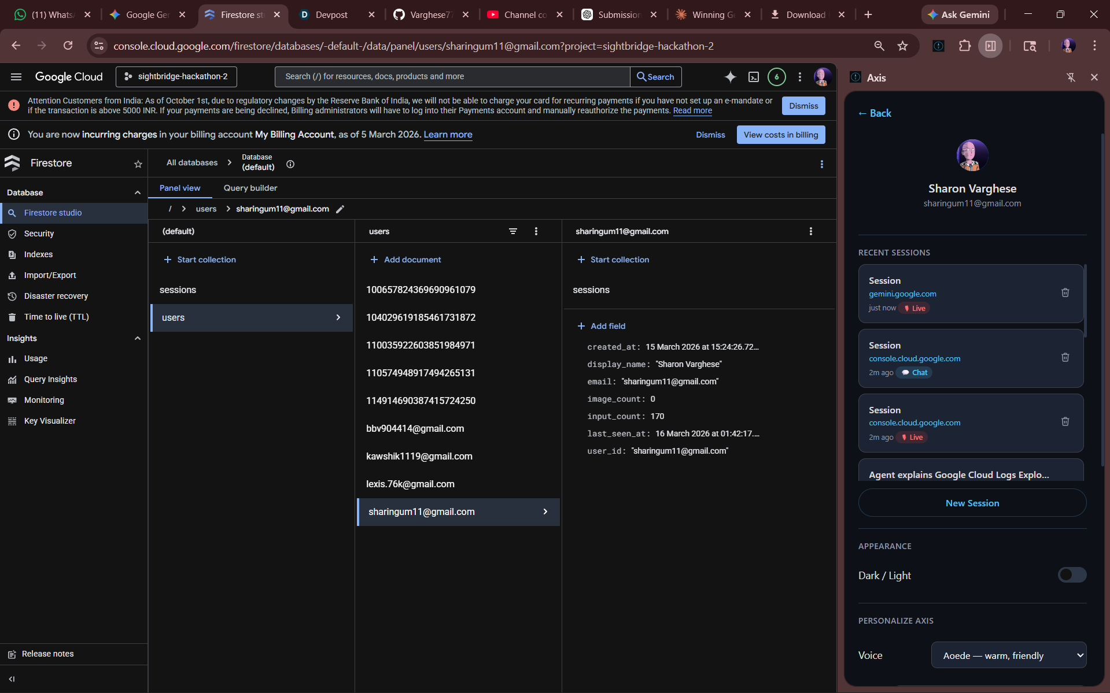This screenshot has height=693, width=1110.
Task: Open Firestore page more options menu
Action: click(x=821, y=164)
